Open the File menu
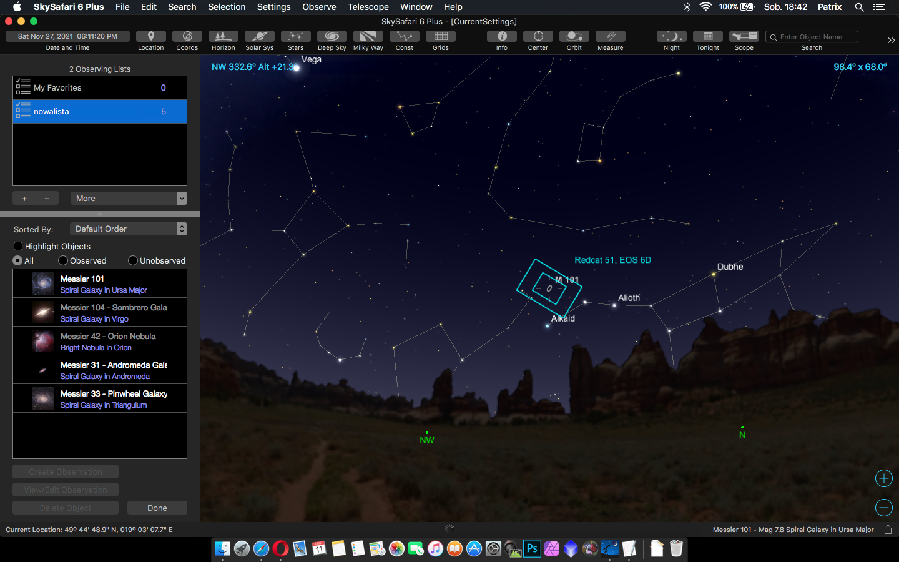Screen dimensions: 899x562 click(x=122, y=7)
